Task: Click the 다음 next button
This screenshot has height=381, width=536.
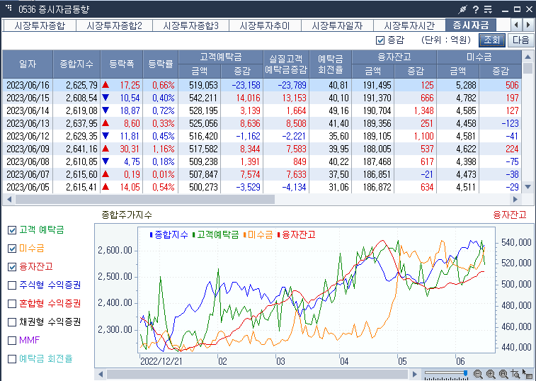Action: click(x=520, y=40)
